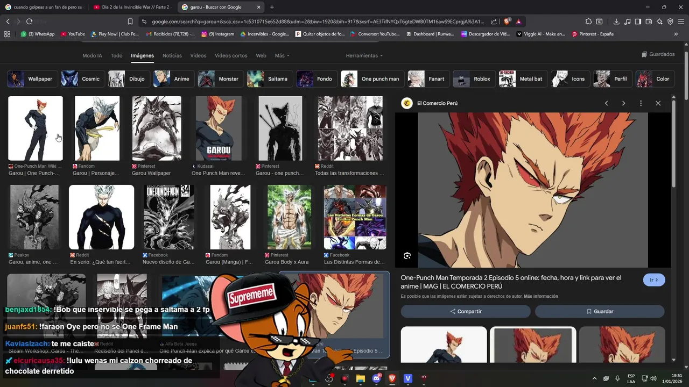Close the image preview panel
Viewport: 689px width, 387px height.
[658, 103]
